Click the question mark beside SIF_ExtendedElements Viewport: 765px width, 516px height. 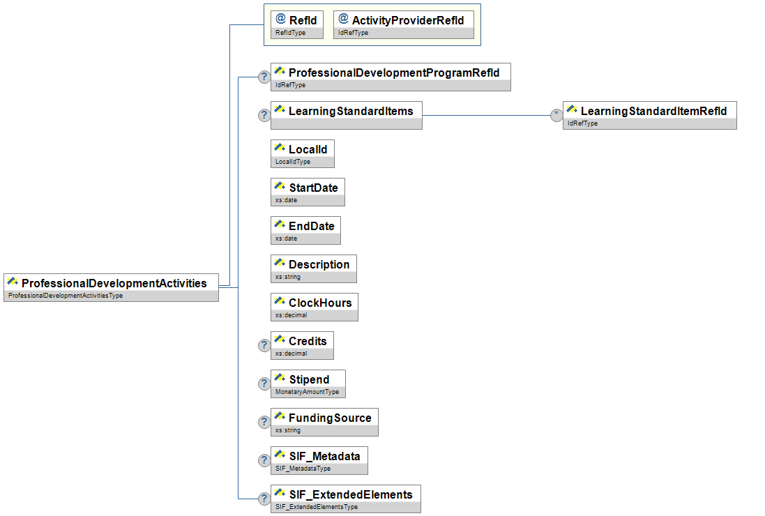264,499
